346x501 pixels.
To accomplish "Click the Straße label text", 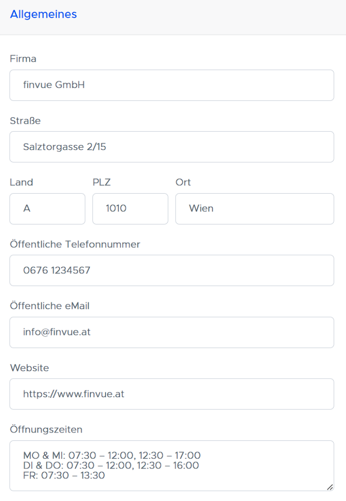I will point(25,120).
